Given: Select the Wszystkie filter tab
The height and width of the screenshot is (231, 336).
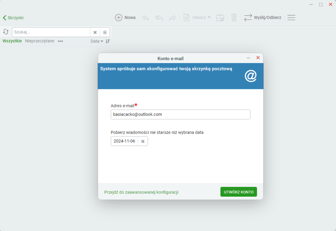Looking at the screenshot, I should coord(12,41).
